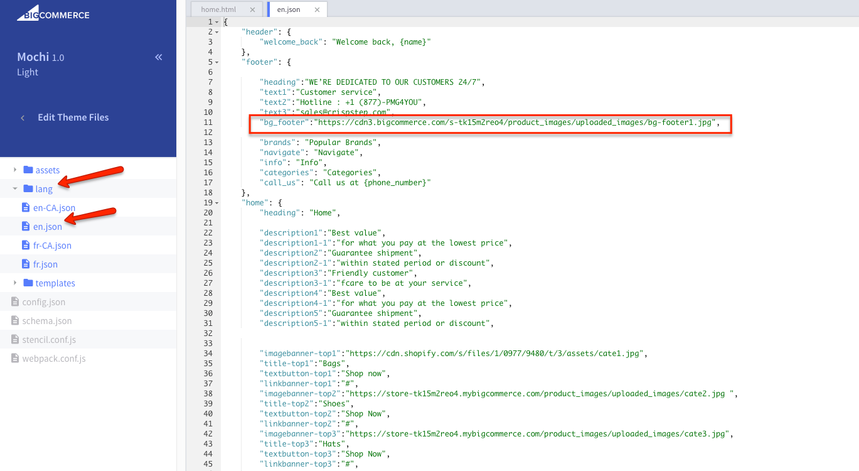The width and height of the screenshot is (859, 471).
Task: Click the schema.json file icon
Action: click(15, 320)
